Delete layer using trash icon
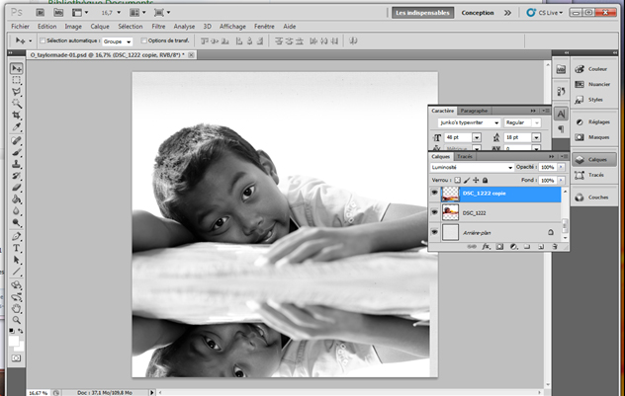This screenshot has height=396, width=625. pos(555,247)
